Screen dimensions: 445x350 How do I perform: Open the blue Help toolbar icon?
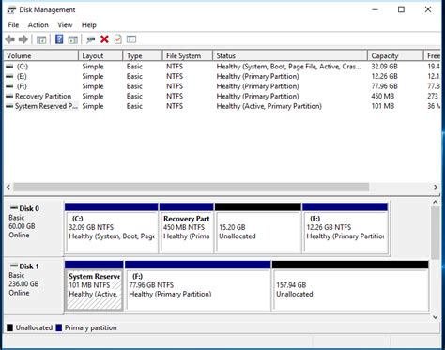pyautogui.click(x=59, y=39)
